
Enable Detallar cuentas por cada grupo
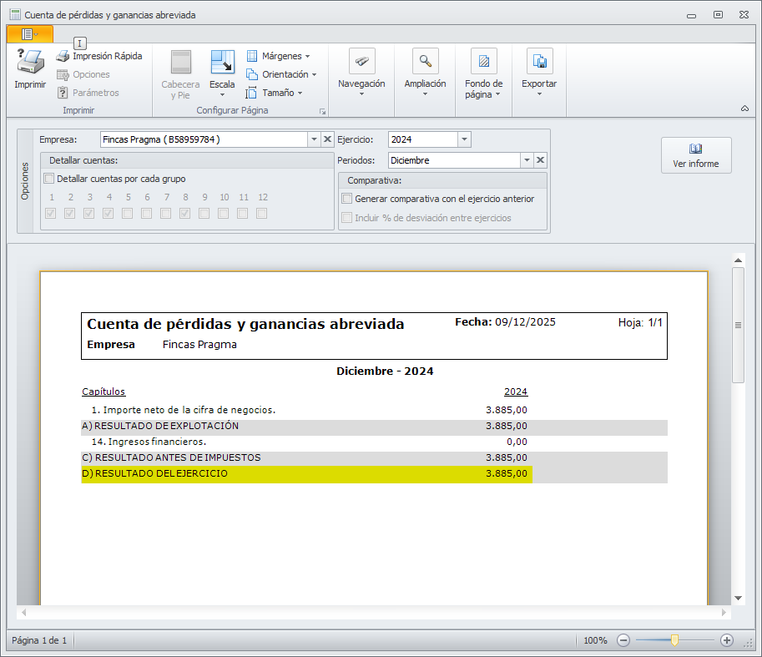(x=48, y=179)
